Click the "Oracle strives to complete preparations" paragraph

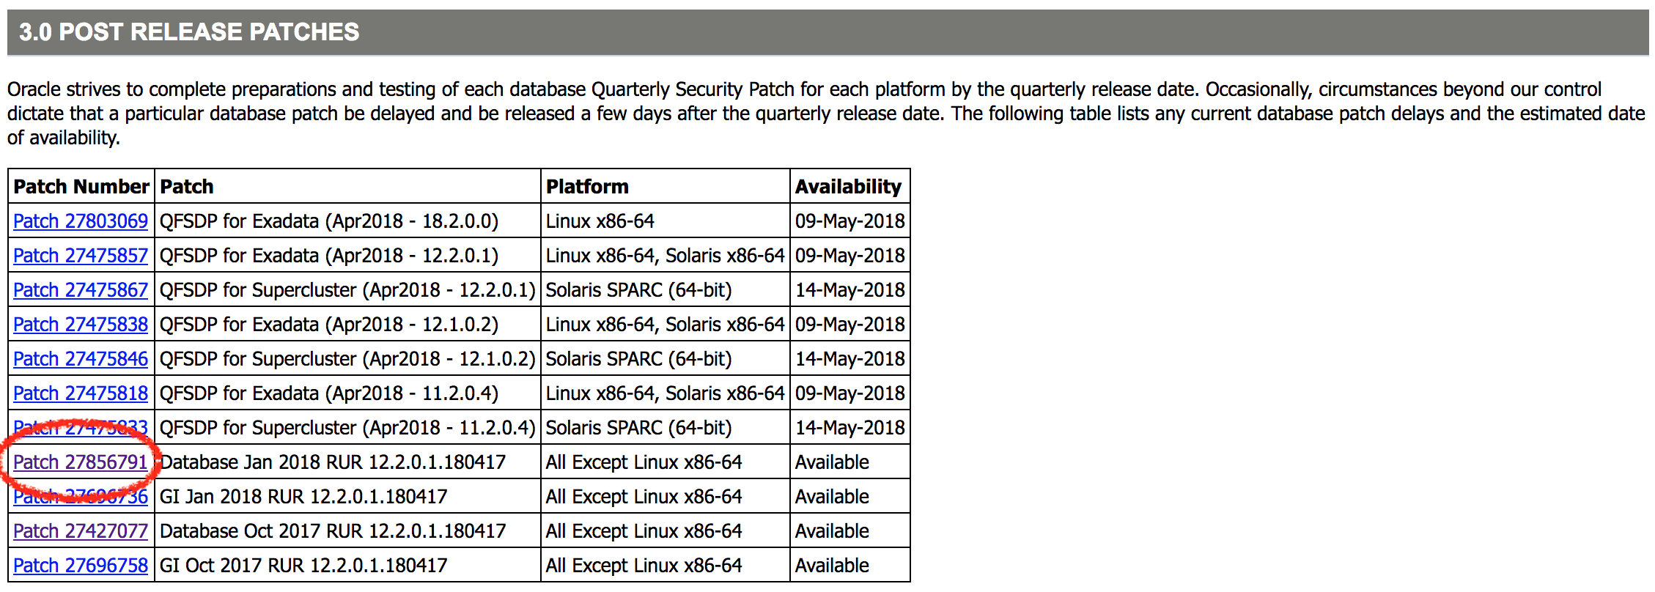point(826,114)
